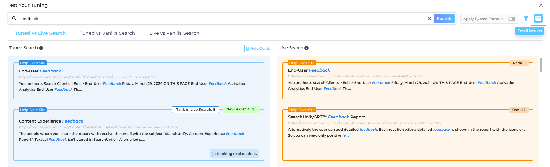550x167 pixels.
Task: Toggle the Apply Bypass Formula switch
Action: point(512,19)
